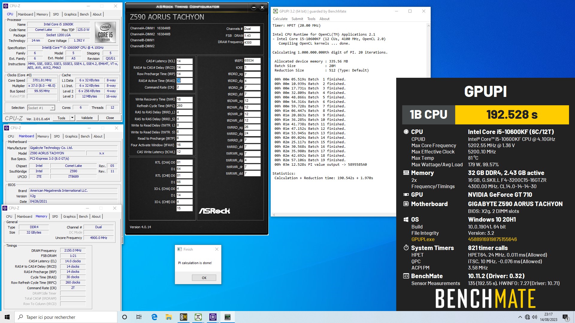The image size is (575, 323).
Task: Switch to Memory tab in top CPU-Z
Action: (x=42, y=14)
